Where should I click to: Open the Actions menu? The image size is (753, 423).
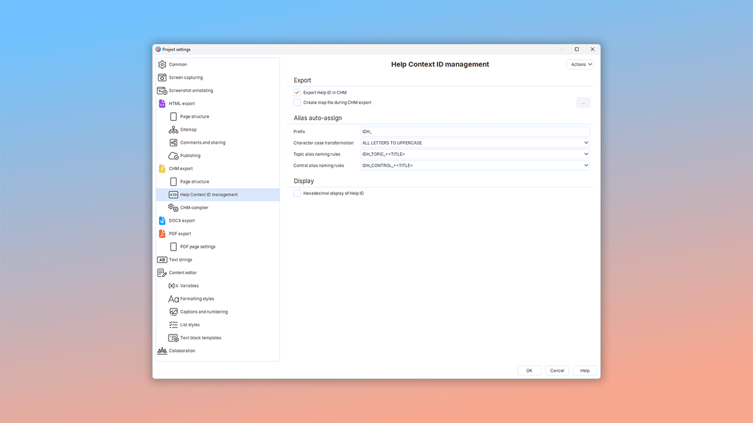[580, 64]
